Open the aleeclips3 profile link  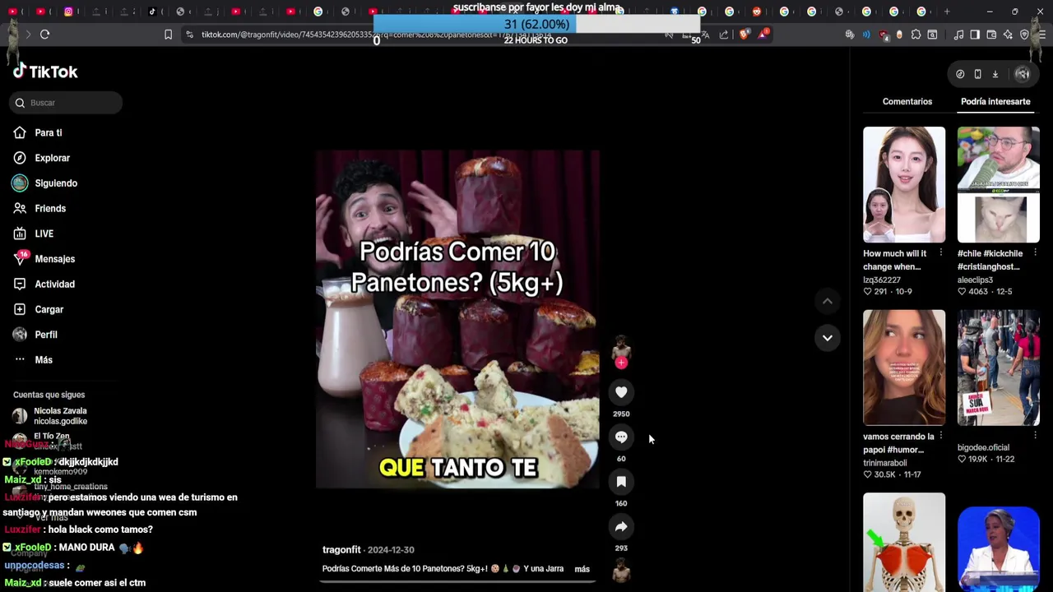pyautogui.click(x=975, y=280)
